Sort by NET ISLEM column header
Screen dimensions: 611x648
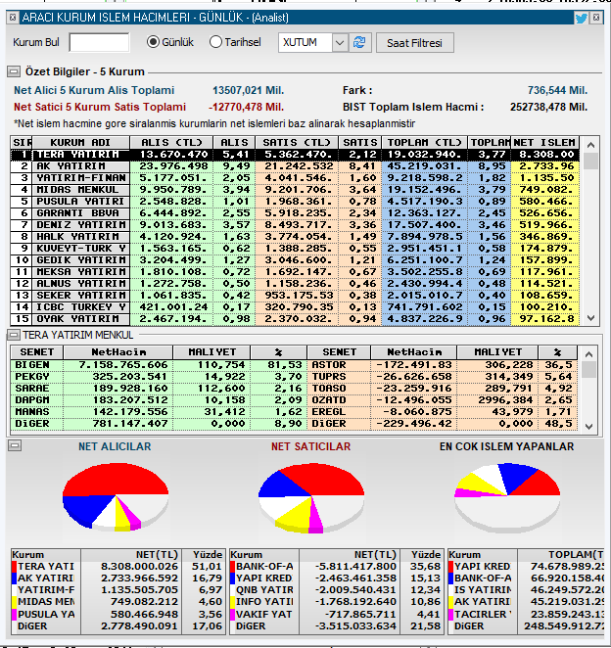coord(544,143)
